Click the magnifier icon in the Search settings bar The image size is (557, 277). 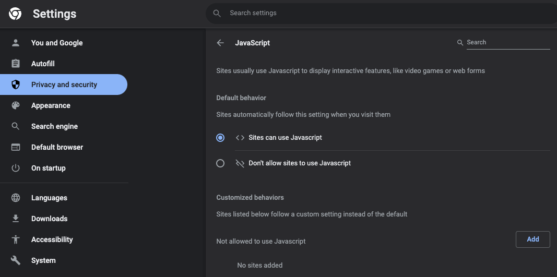click(x=217, y=13)
